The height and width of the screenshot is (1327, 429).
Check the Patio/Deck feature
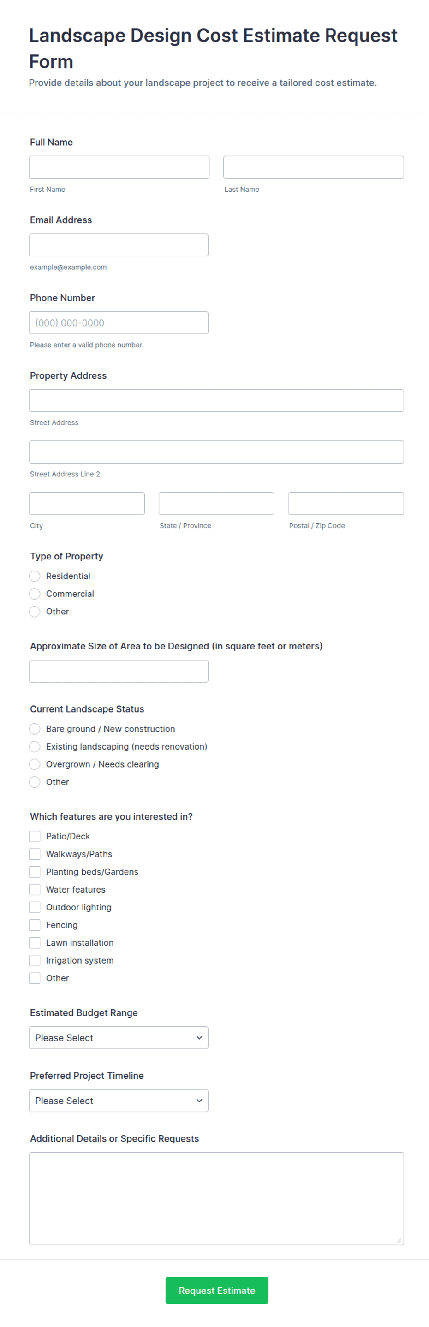[35, 836]
